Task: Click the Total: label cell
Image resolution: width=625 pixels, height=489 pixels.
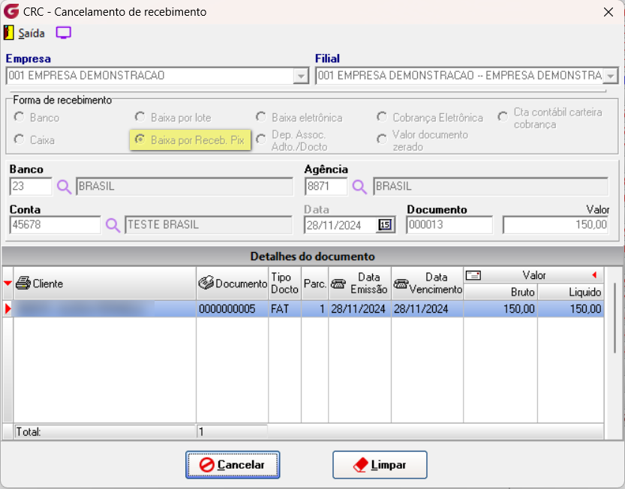Action: click(x=105, y=431)
